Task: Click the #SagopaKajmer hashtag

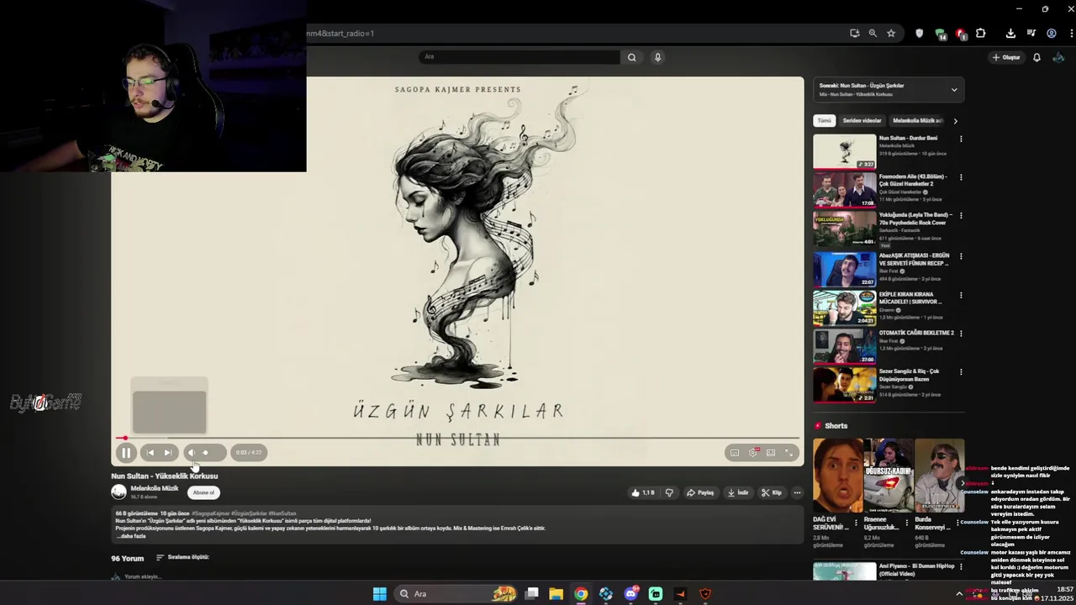Action: [x=210, y=513]
